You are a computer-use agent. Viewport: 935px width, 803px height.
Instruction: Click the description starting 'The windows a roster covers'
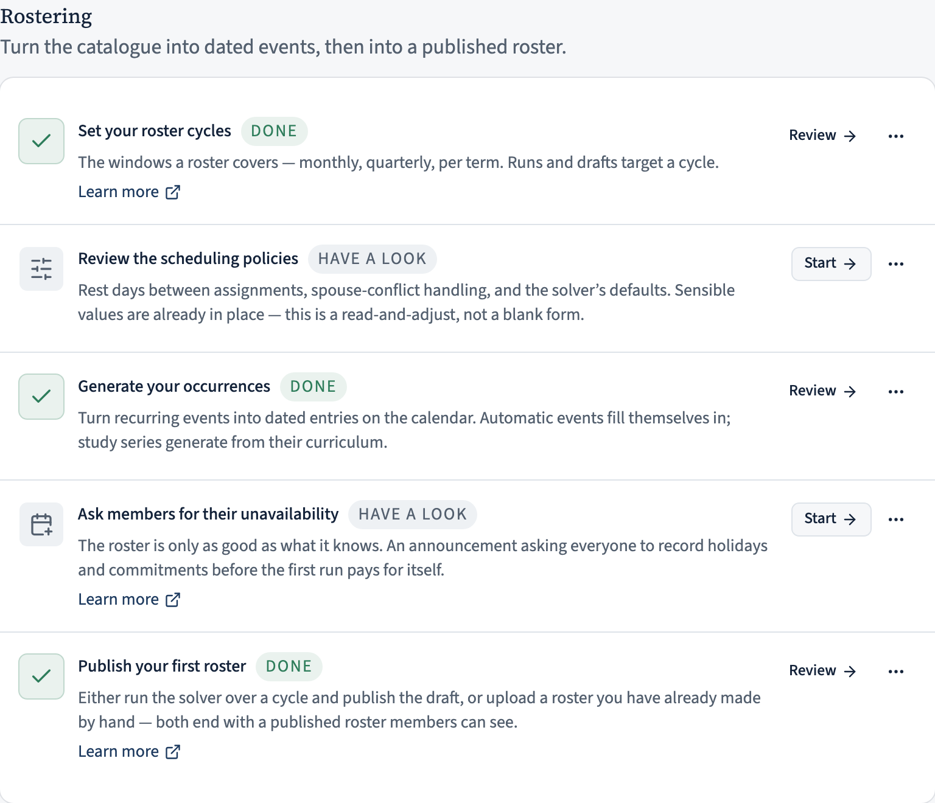398,162
